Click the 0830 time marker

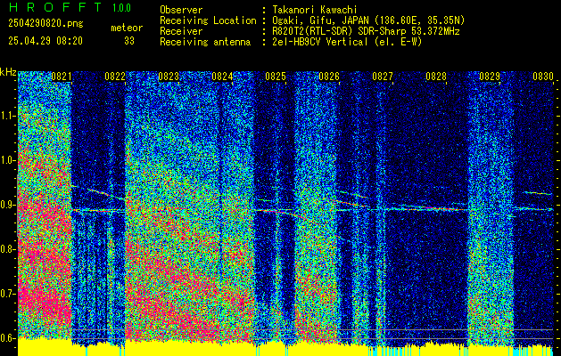543,76
